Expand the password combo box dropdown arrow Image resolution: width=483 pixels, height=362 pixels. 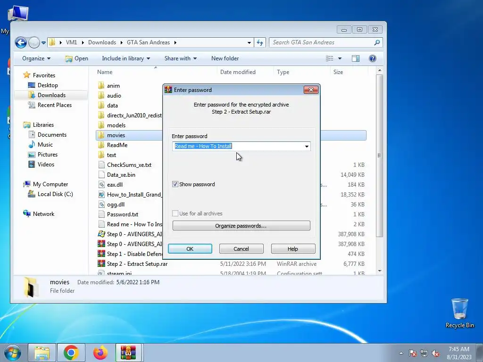coord(307,146)
